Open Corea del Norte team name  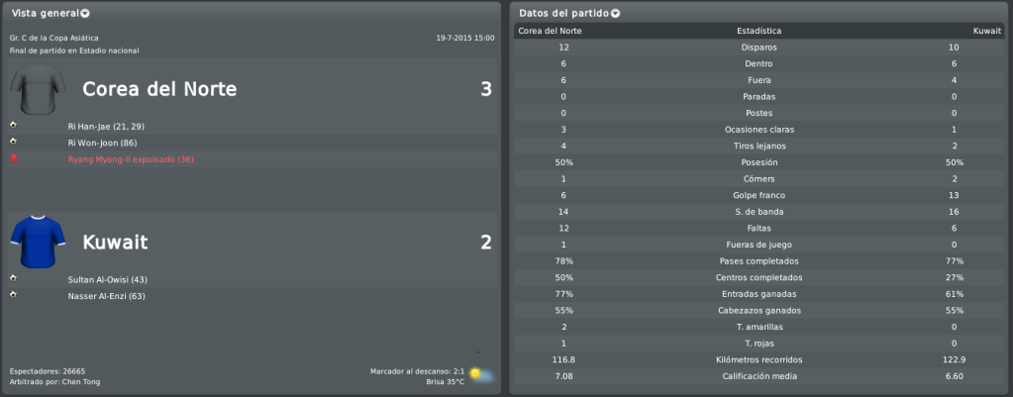click(159, 90)
